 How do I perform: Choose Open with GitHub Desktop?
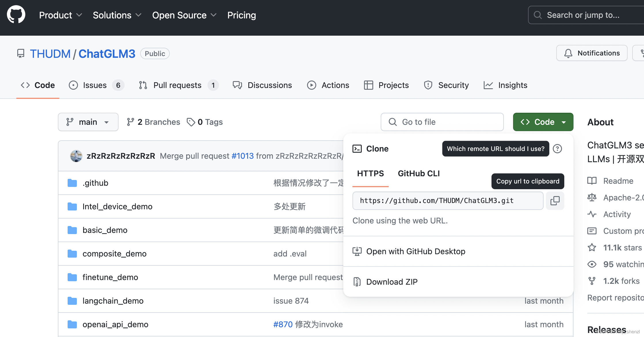458,251
